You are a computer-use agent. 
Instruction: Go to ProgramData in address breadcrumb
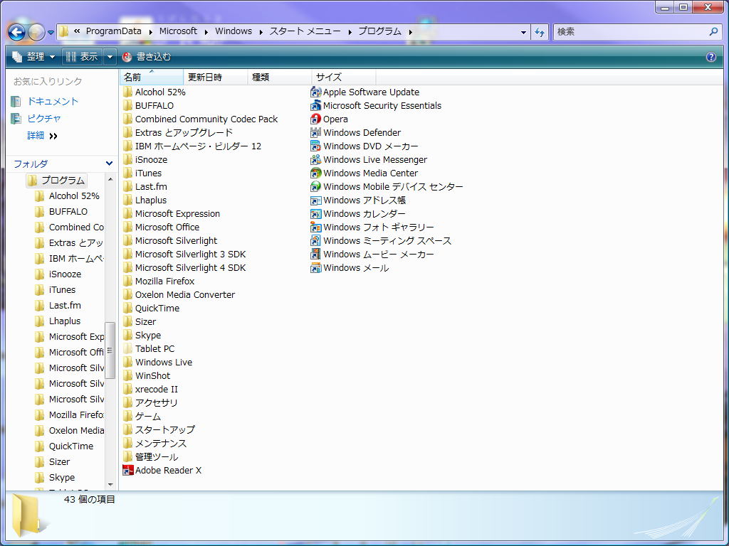pos(113,31)
